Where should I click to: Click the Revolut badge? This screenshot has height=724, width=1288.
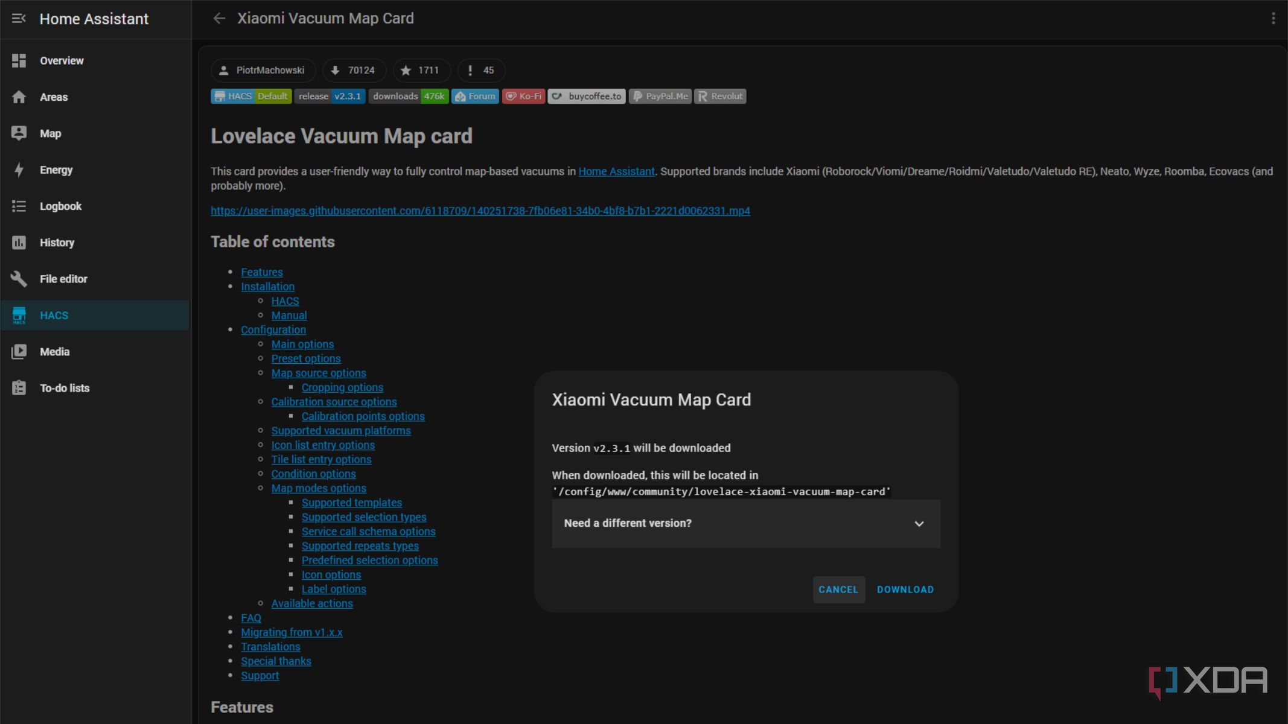720,97
